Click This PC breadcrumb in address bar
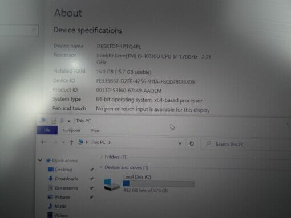The height and width of the screenshot is (218, 291). coord(98,142)
